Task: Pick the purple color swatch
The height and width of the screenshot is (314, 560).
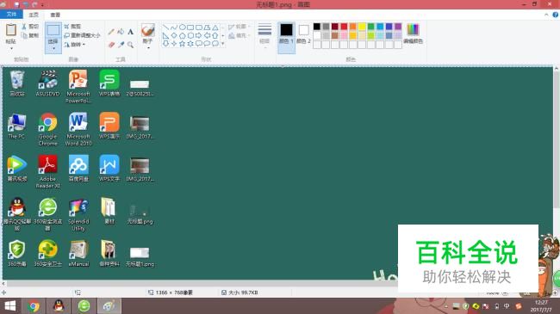Action: (398, 27)
